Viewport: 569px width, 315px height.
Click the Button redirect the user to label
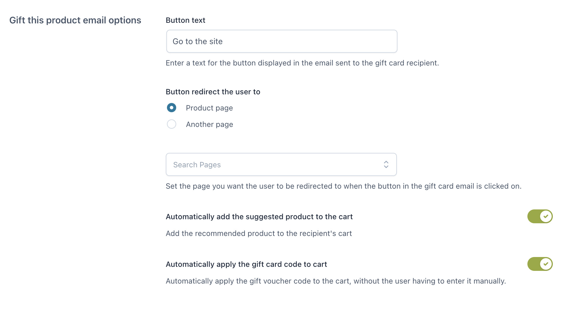pyautogui.click(x=213, y=92)
